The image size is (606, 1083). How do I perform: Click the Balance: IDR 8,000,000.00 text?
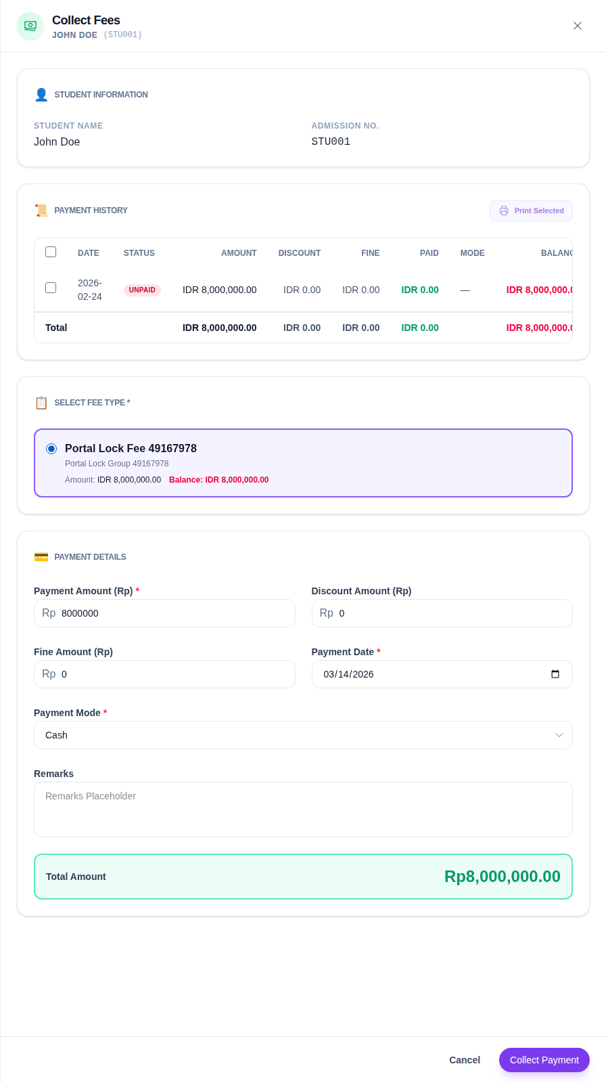pos(219,480)
